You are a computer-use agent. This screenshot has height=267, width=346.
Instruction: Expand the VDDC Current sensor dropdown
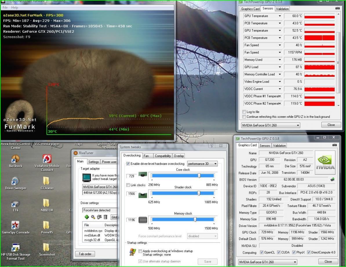(x=280, y=89)
